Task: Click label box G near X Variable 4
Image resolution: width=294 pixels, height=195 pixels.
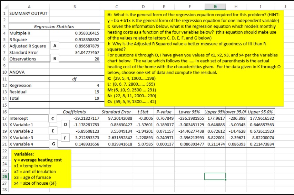Action: [x=53, y=144]
